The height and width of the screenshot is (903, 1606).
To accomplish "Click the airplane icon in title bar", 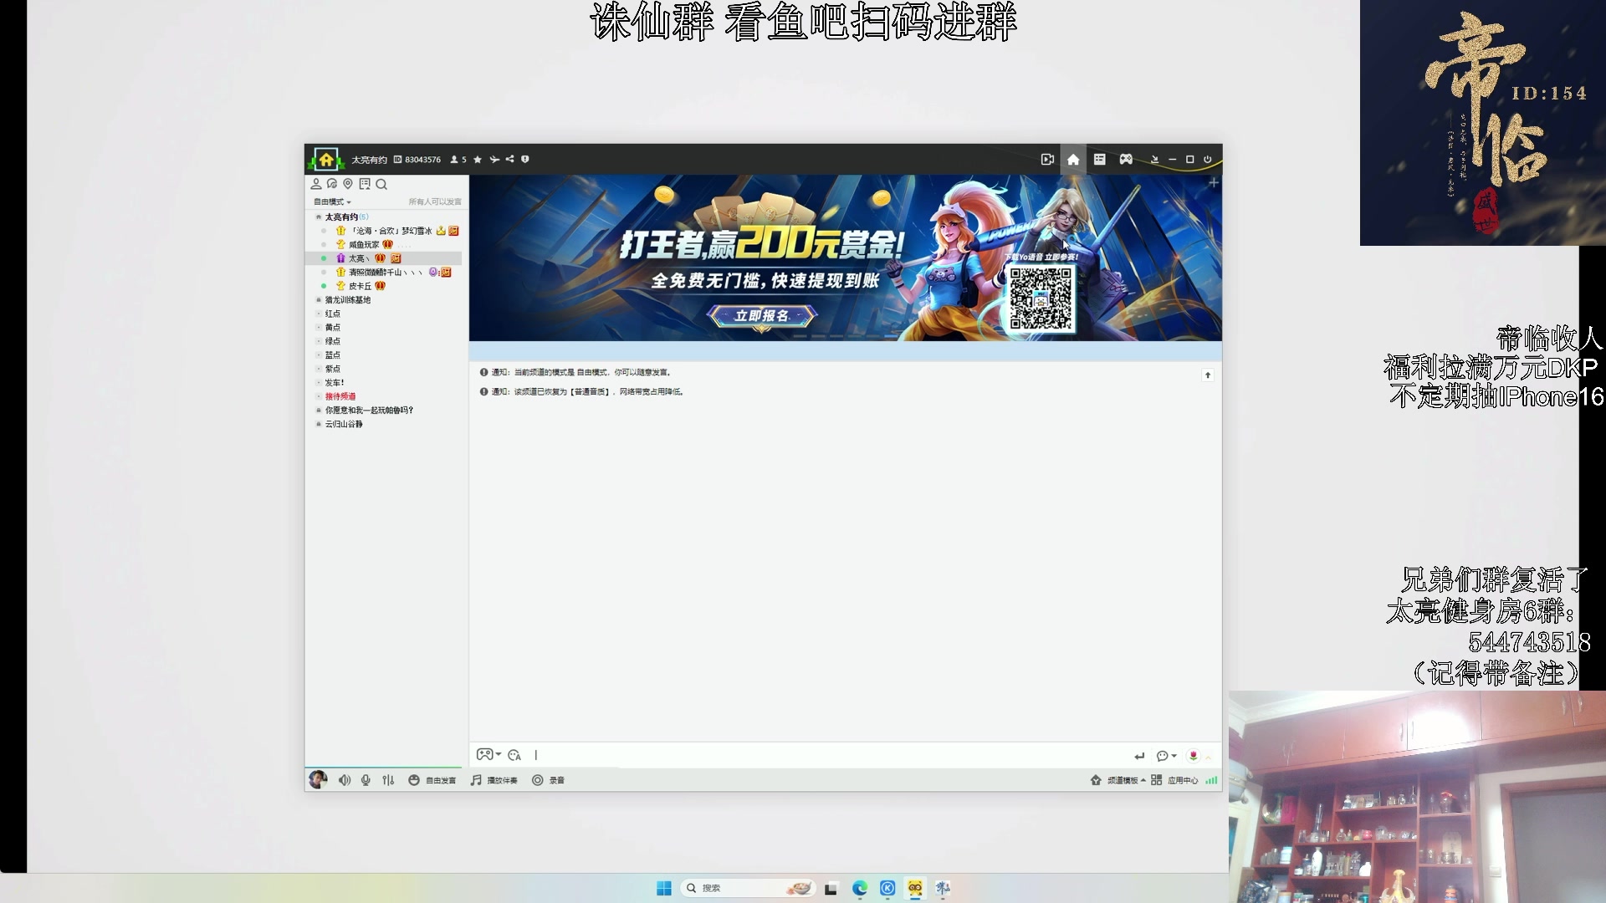I will 494,159.
